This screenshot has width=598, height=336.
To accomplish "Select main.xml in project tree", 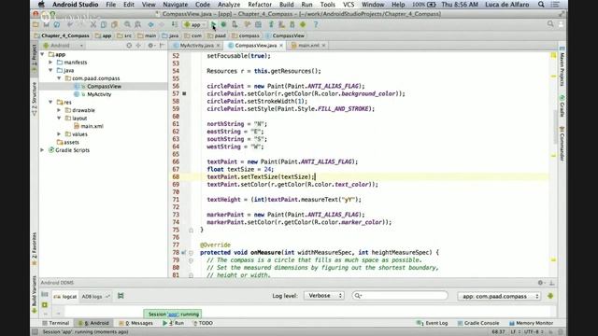I will pyautogui.click(x=92, y=126).
